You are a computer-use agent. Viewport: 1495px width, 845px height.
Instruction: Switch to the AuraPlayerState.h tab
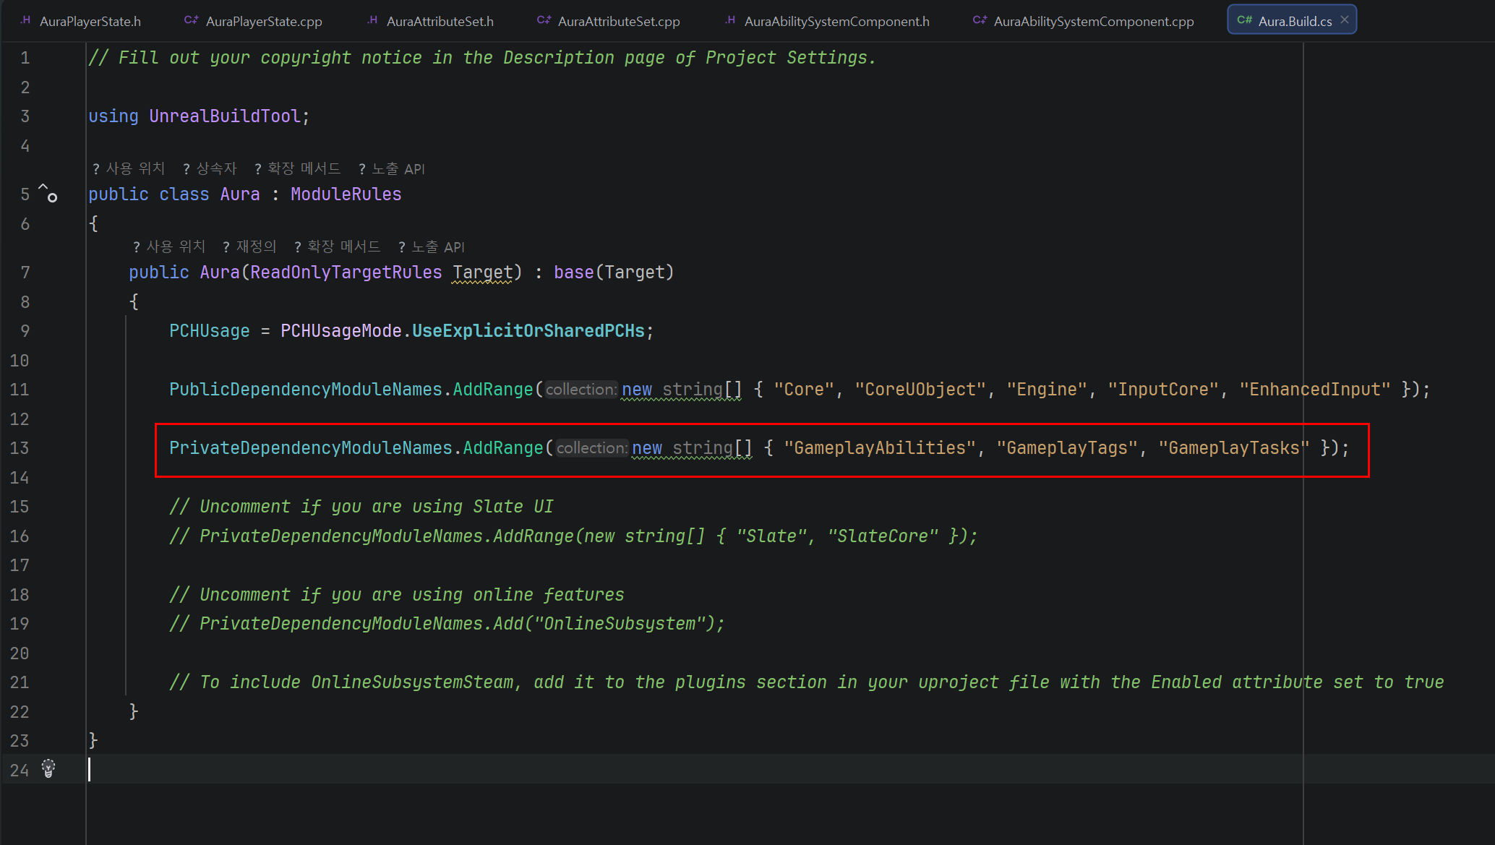coord(90,21)
